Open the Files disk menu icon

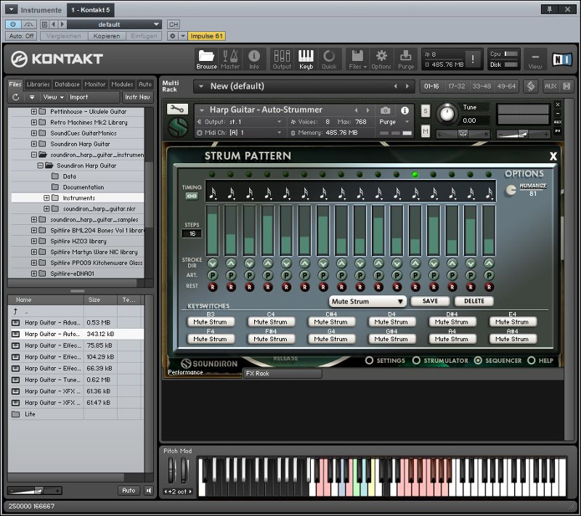[357, 59]
